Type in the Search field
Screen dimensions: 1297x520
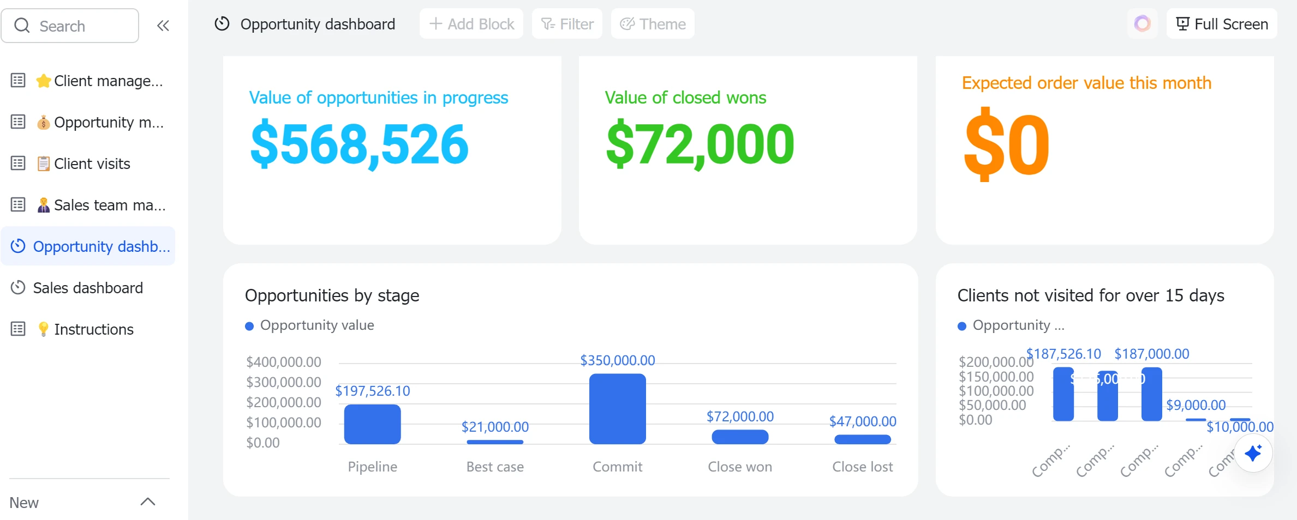[82, 26]
